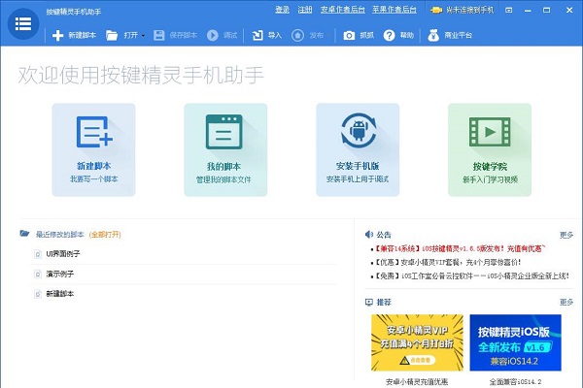Click the 注册 link

click(305, 10)
